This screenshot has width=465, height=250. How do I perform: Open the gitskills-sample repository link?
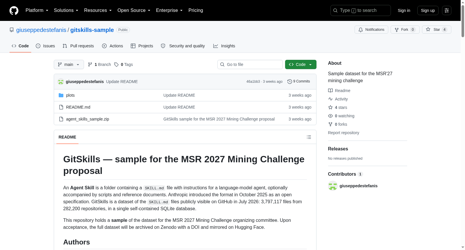(92, 30)
